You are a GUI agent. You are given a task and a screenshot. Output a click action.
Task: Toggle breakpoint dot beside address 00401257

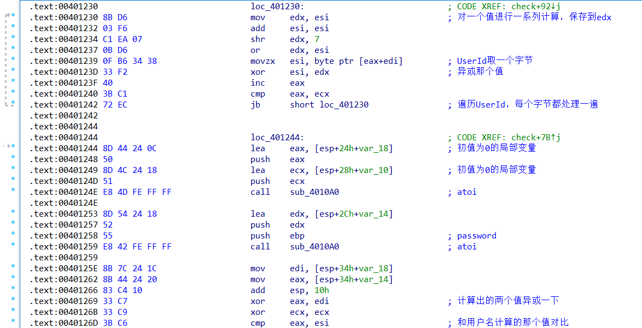coord(13,223)
